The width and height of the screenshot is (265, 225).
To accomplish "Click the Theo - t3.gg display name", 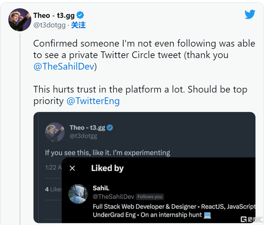I will click(54, 15).
